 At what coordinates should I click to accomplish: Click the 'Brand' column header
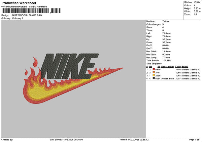tap(185, 67)
